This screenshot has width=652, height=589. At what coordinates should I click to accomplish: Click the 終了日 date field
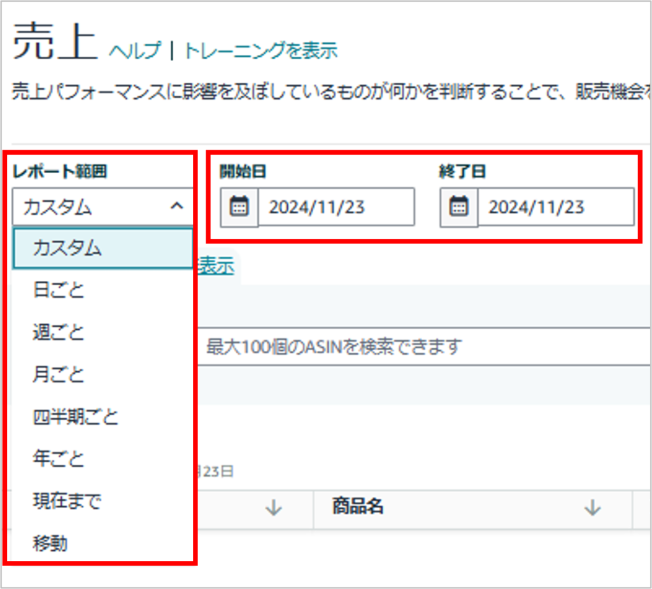(556, 207)
